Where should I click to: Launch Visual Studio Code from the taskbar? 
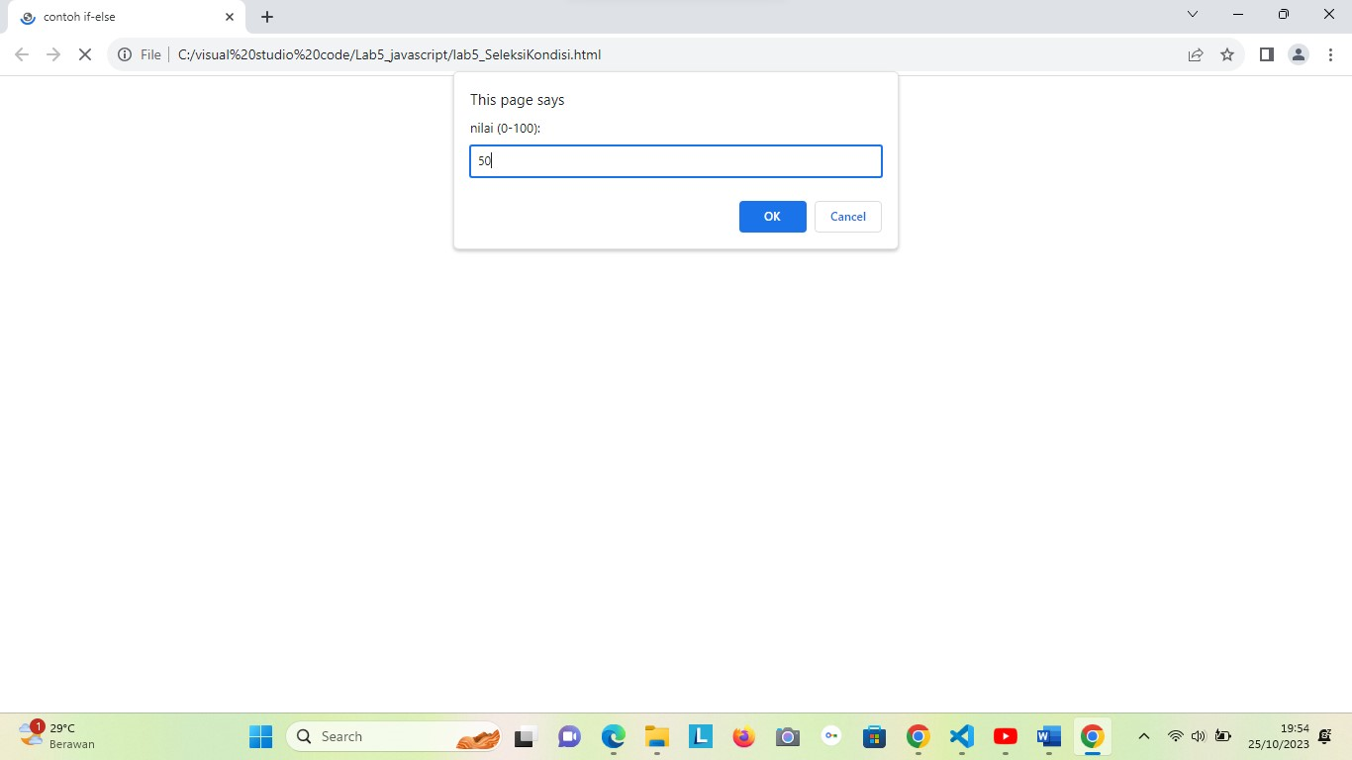pyautogui.click(x=961, y=736)
